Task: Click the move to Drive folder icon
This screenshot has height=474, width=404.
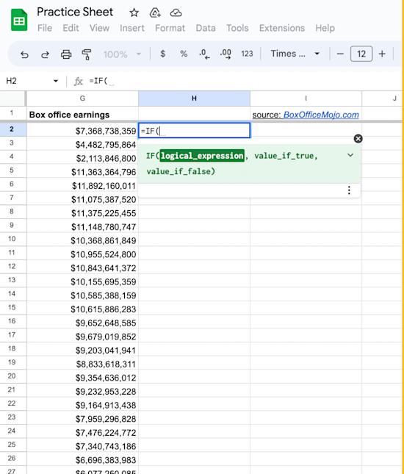Action: (155, 12)
